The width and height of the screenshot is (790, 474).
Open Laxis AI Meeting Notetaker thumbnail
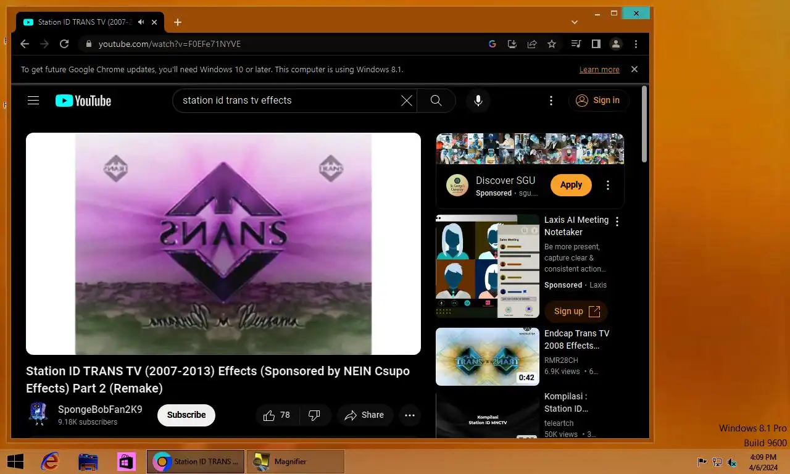coord(488,266)
